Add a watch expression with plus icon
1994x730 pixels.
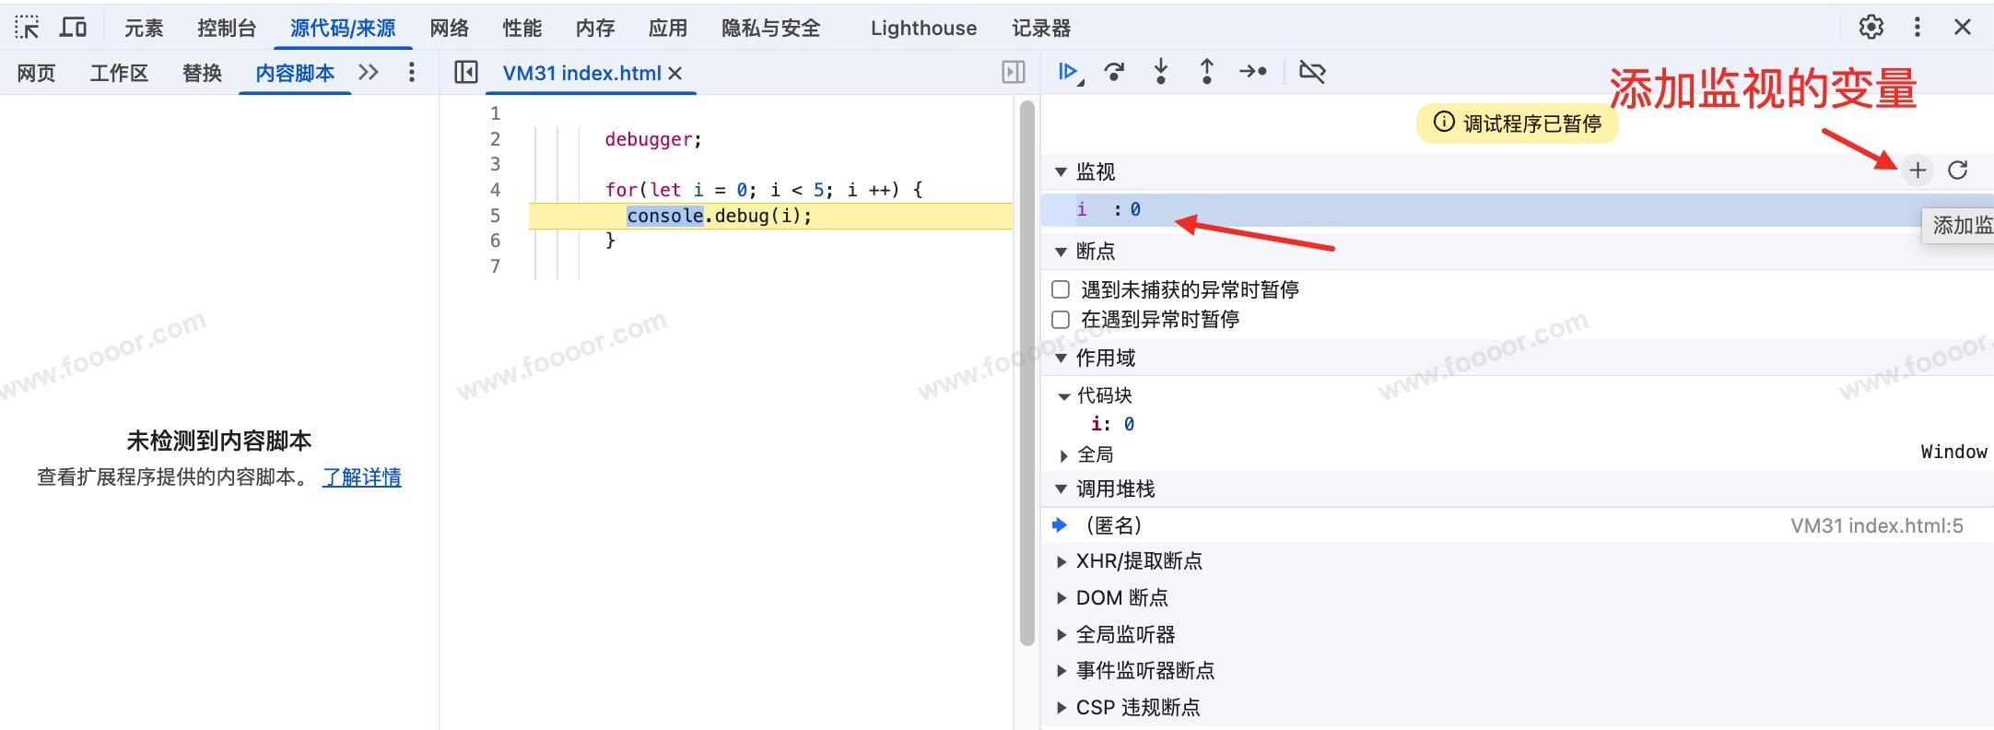(1918, 171)
